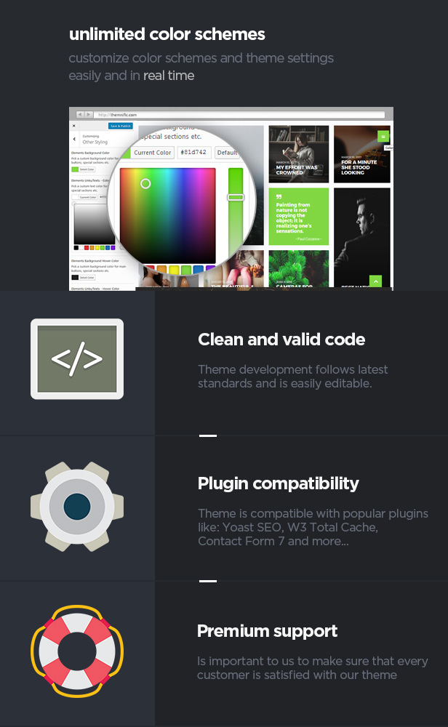Image resolution: width=448 pixels, height=727 pixels.
Task: Click the browser forward arrow button
Action: tap(89, 115)
